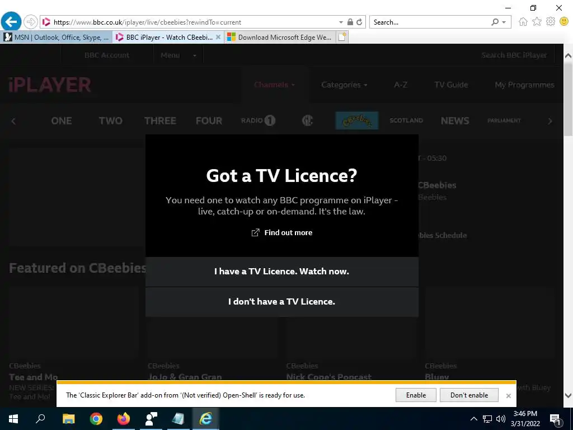Click I have a TV Licence. Watch now.
Screen dimensions: 573x430
pyautogui.click(x=282, y=272)
